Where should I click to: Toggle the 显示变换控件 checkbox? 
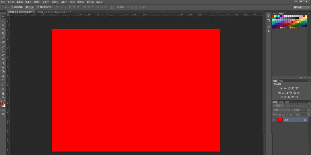coord(38,7)
